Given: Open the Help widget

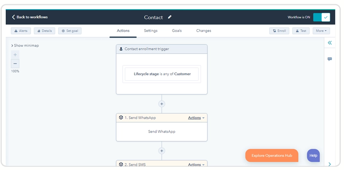Looking at the screenshot, I should coord(313,155).
